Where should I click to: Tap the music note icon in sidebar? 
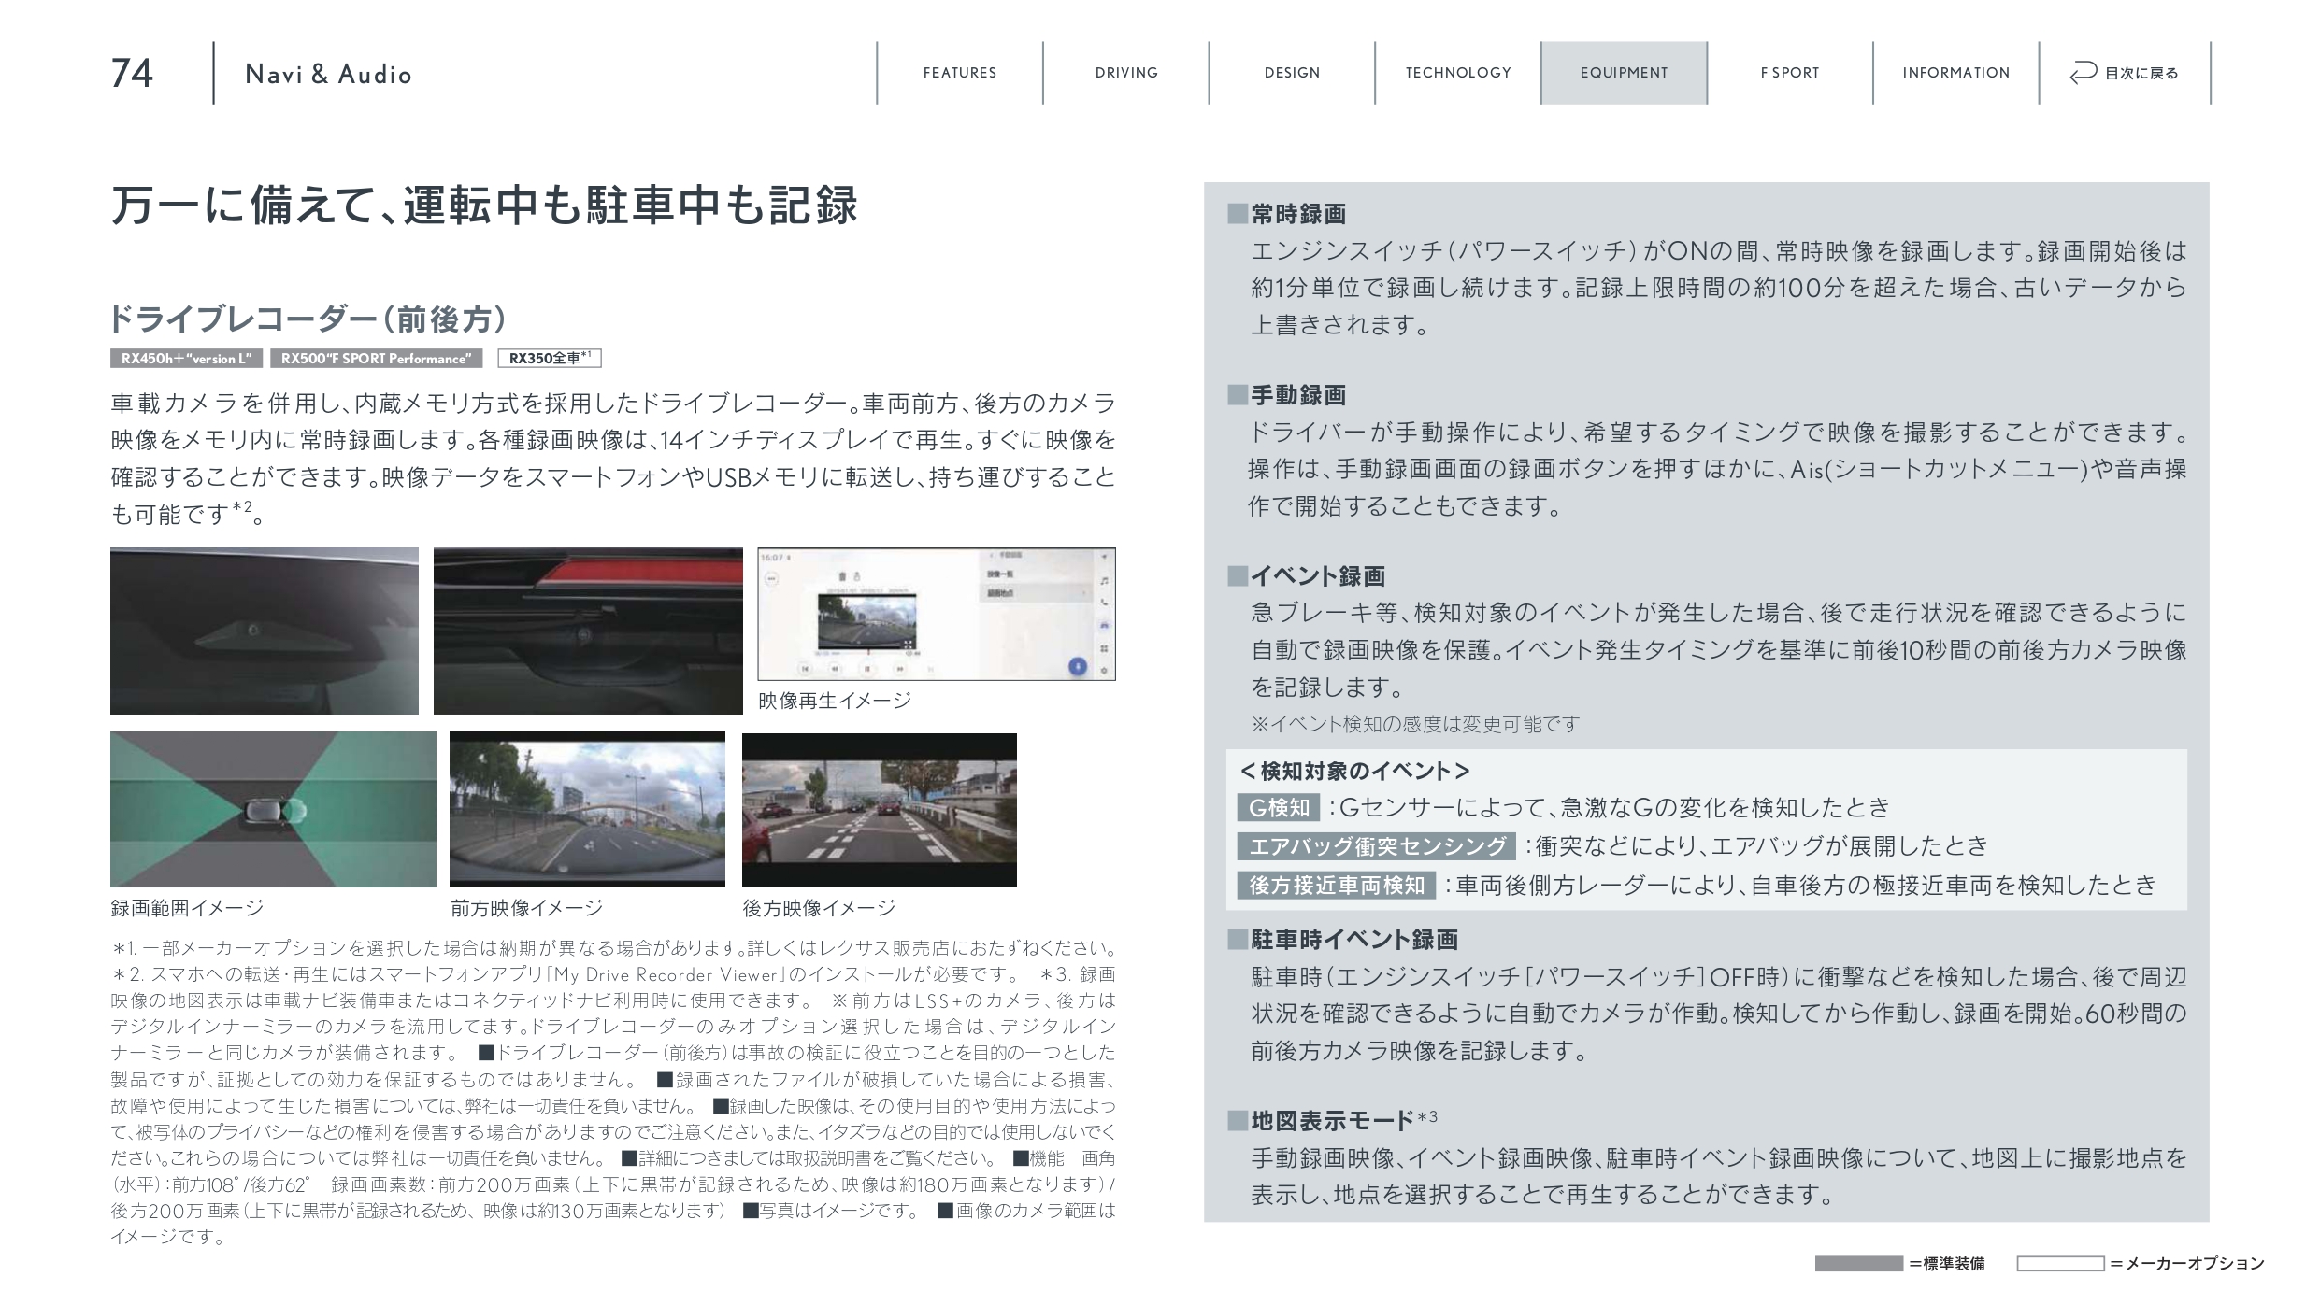click(x=1104, y=581)
